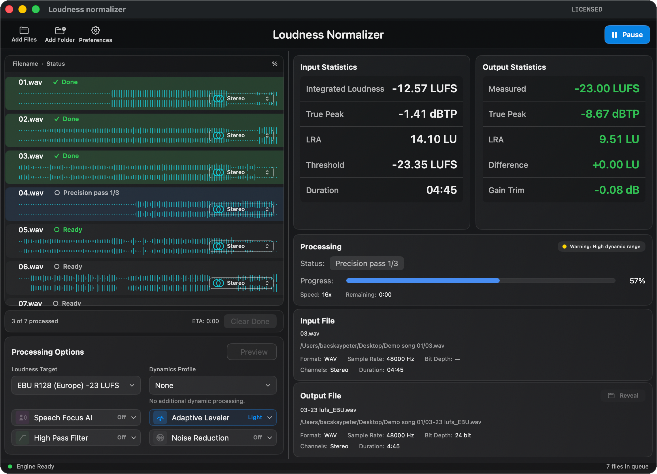The height and width of the screenshot is (474, 657).
Task: Select the 02.wav file row
Action: click(x=144, y=130)
